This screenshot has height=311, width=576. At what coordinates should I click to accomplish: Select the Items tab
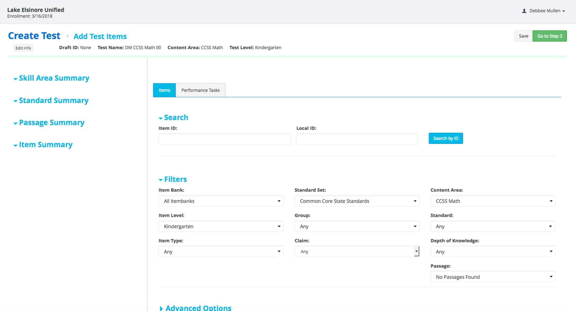[164, 90]
